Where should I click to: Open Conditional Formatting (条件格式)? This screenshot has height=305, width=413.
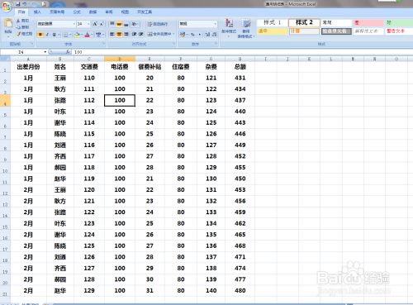pyautogui.click(x=229, y=27)
